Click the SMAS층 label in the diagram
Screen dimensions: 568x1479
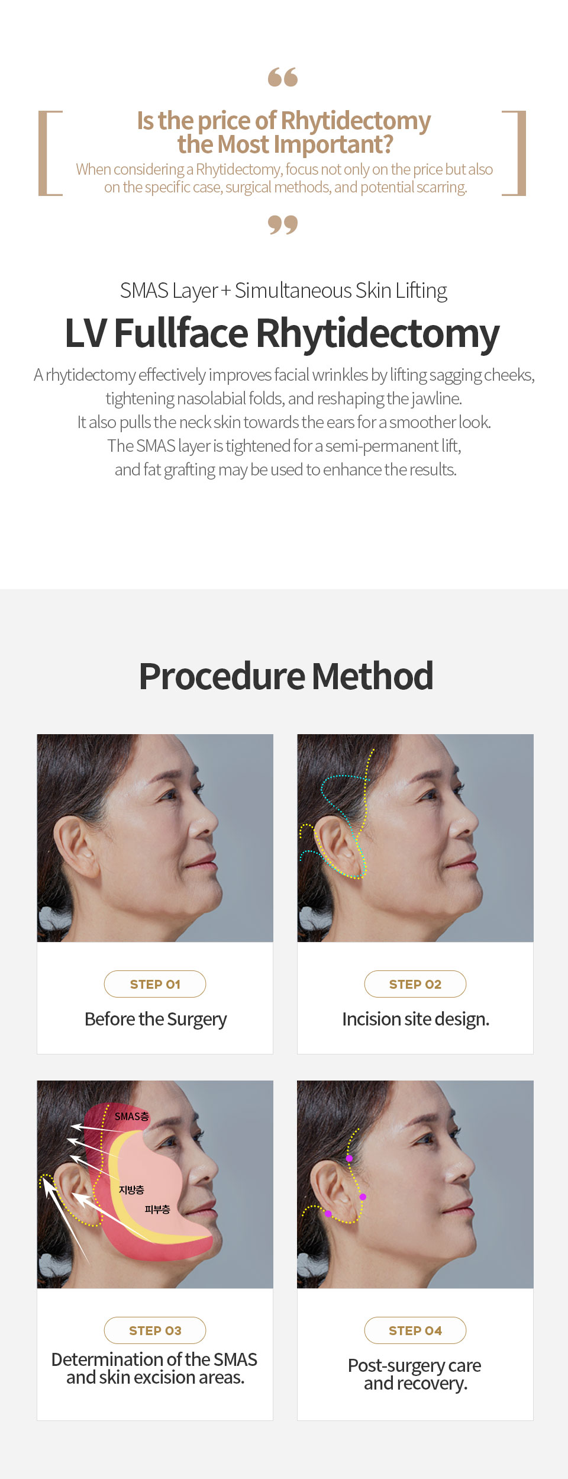pyautogui.click(x=132, y=1117)
